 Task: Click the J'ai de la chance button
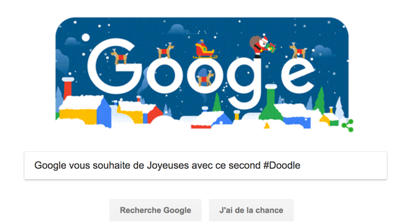click(252, 210)
